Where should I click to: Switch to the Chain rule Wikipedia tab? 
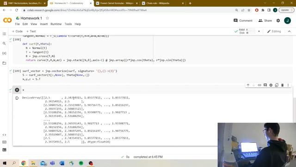[x=162, y=3]
